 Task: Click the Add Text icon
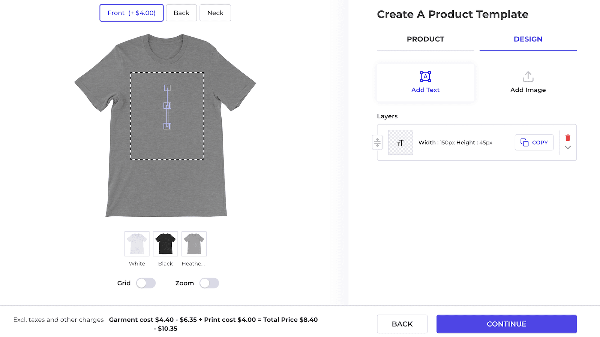point(425,76)
